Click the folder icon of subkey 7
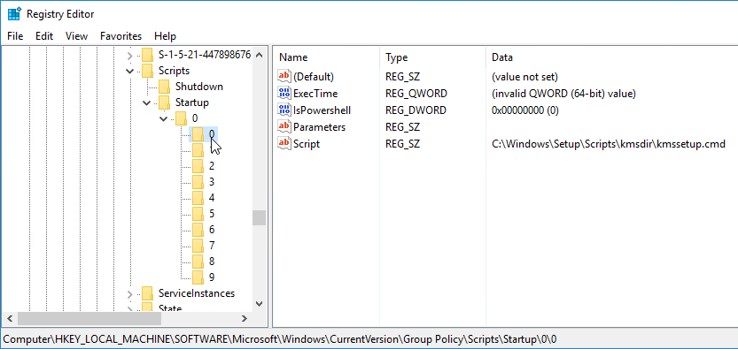 click(x=198, y=246)
